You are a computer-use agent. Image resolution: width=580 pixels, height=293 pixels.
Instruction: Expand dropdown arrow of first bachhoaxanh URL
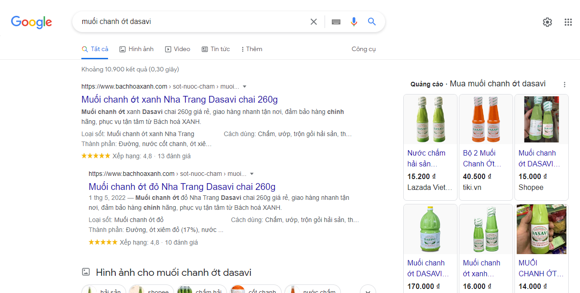(x=245, y=86)
